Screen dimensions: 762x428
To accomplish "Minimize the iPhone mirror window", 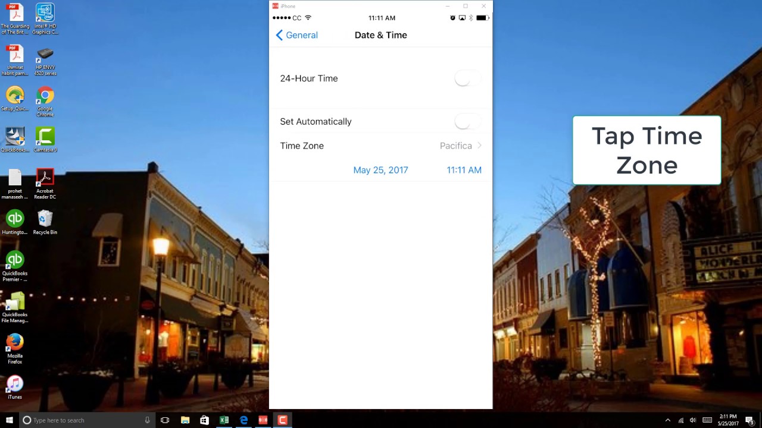I will pyautogui.click(x=448, y=6).
